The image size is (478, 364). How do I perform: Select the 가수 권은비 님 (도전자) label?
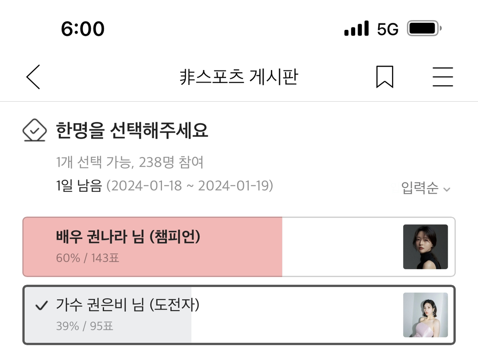[127, 305]
